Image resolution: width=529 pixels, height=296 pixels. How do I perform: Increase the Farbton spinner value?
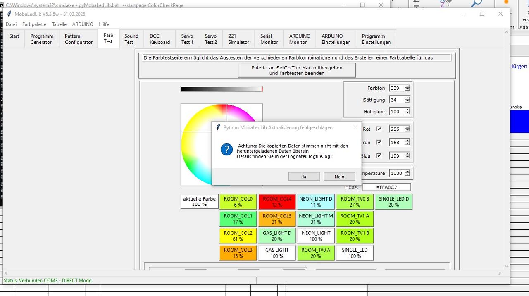407,86
